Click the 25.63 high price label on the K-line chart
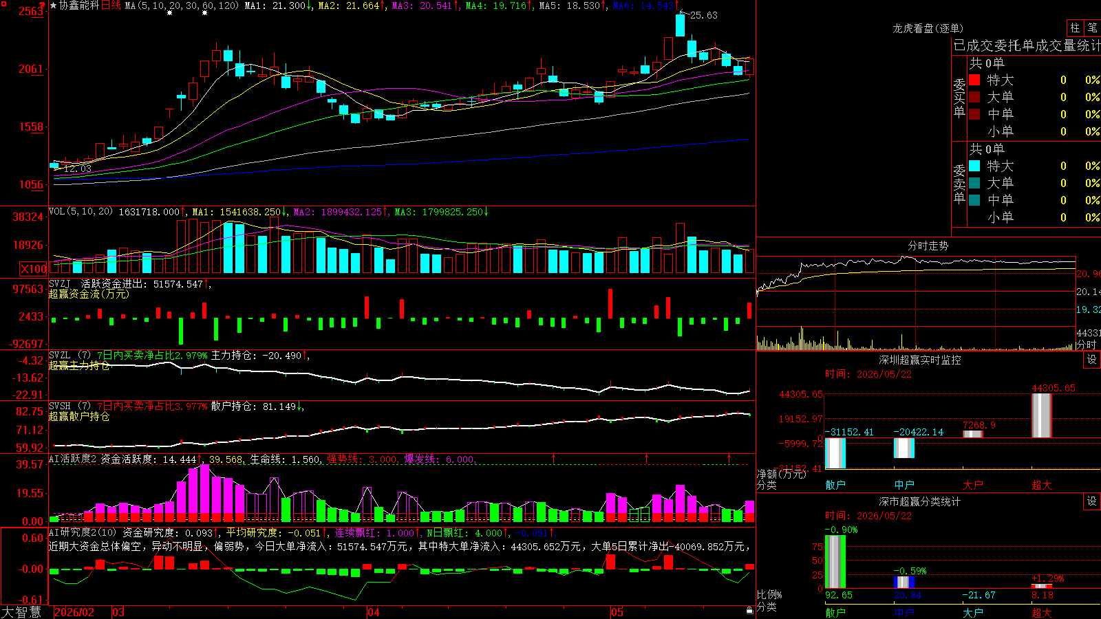The width and height of the screenshot is (1101, 619). [704, 15]
